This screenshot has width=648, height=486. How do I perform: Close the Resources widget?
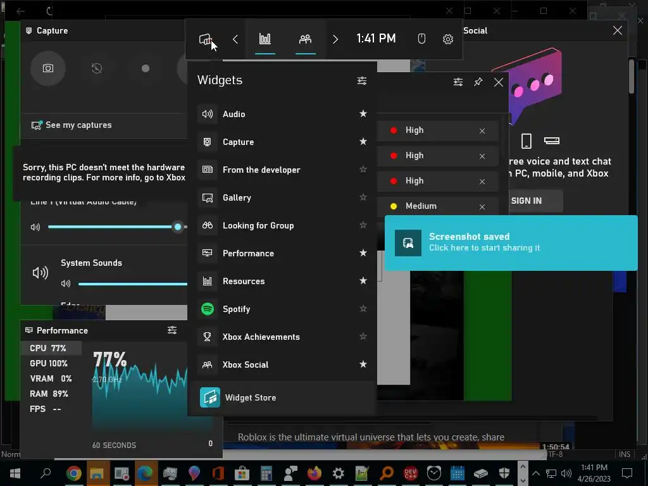[x=499, y=82]
